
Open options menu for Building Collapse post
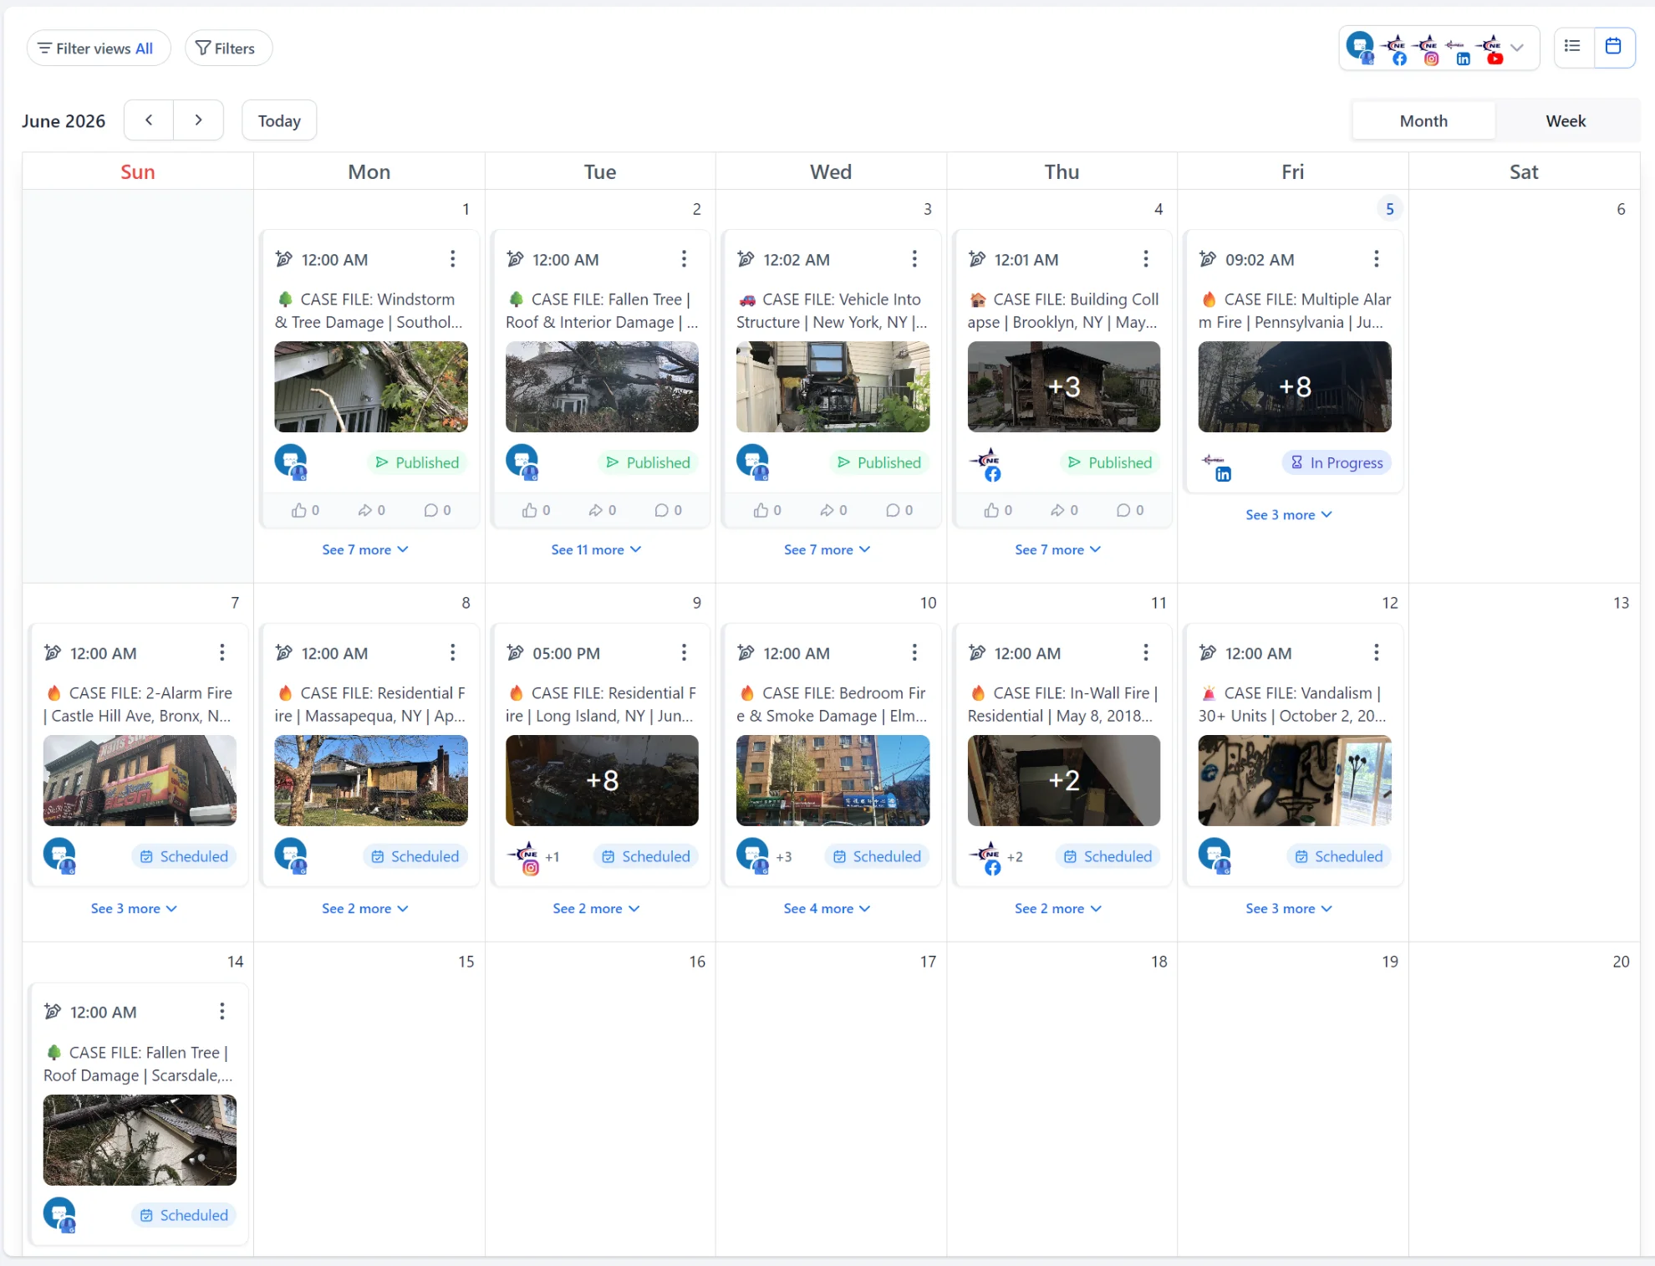tap(1146, 259)
